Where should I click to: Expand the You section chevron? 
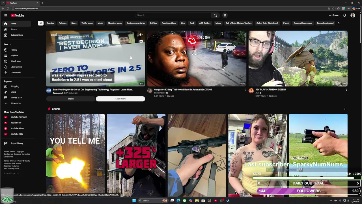[10, 44]
